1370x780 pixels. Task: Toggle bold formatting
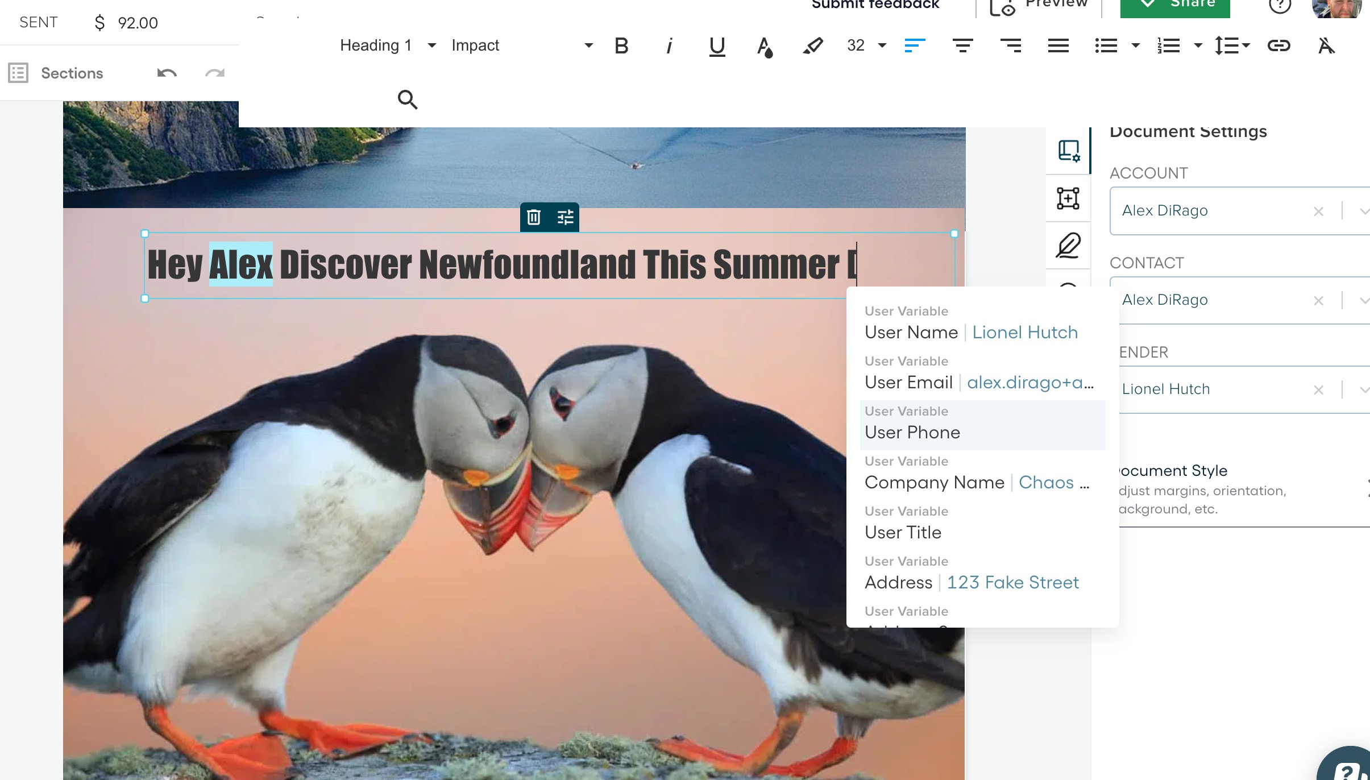click(x=621, y=45)
